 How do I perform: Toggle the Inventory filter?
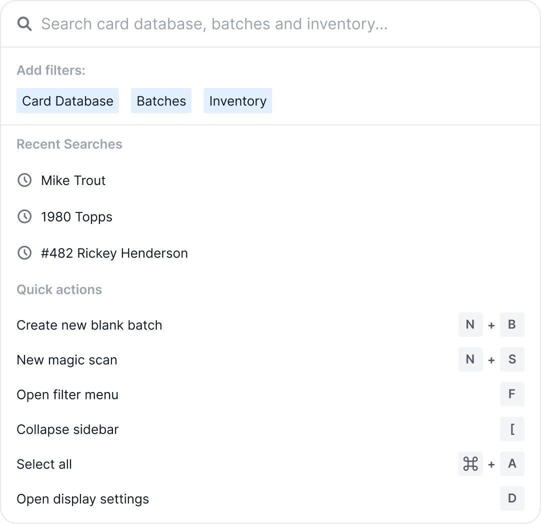tap(237, 100)
